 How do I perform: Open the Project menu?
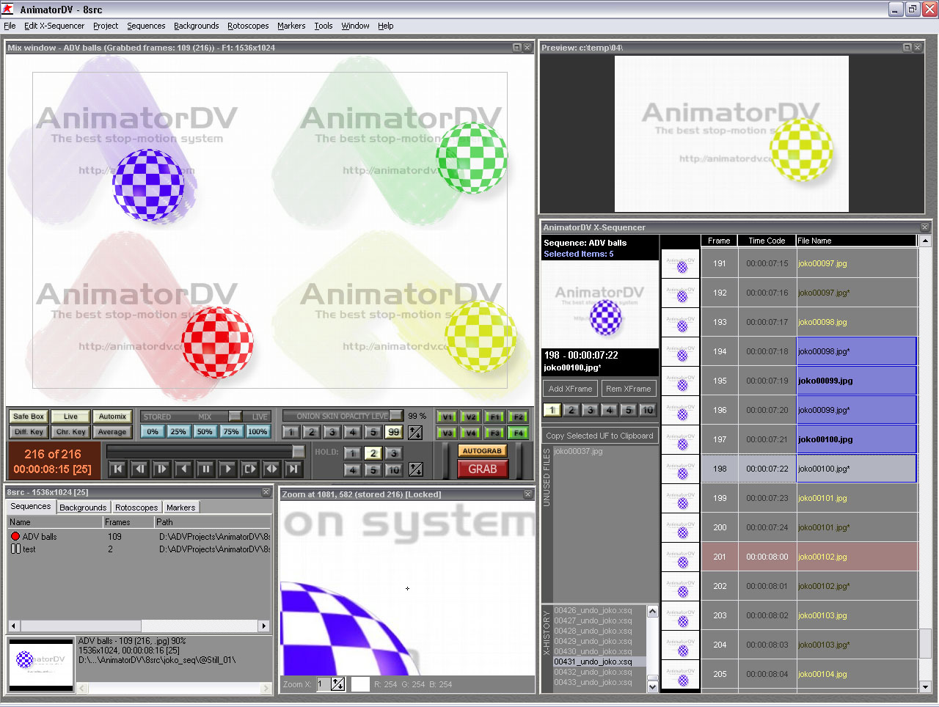pos(106,26)
